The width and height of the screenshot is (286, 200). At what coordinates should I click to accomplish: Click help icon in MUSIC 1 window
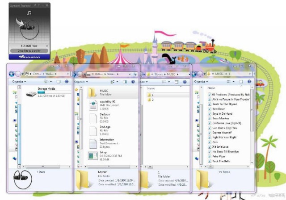tap(249, 81)
